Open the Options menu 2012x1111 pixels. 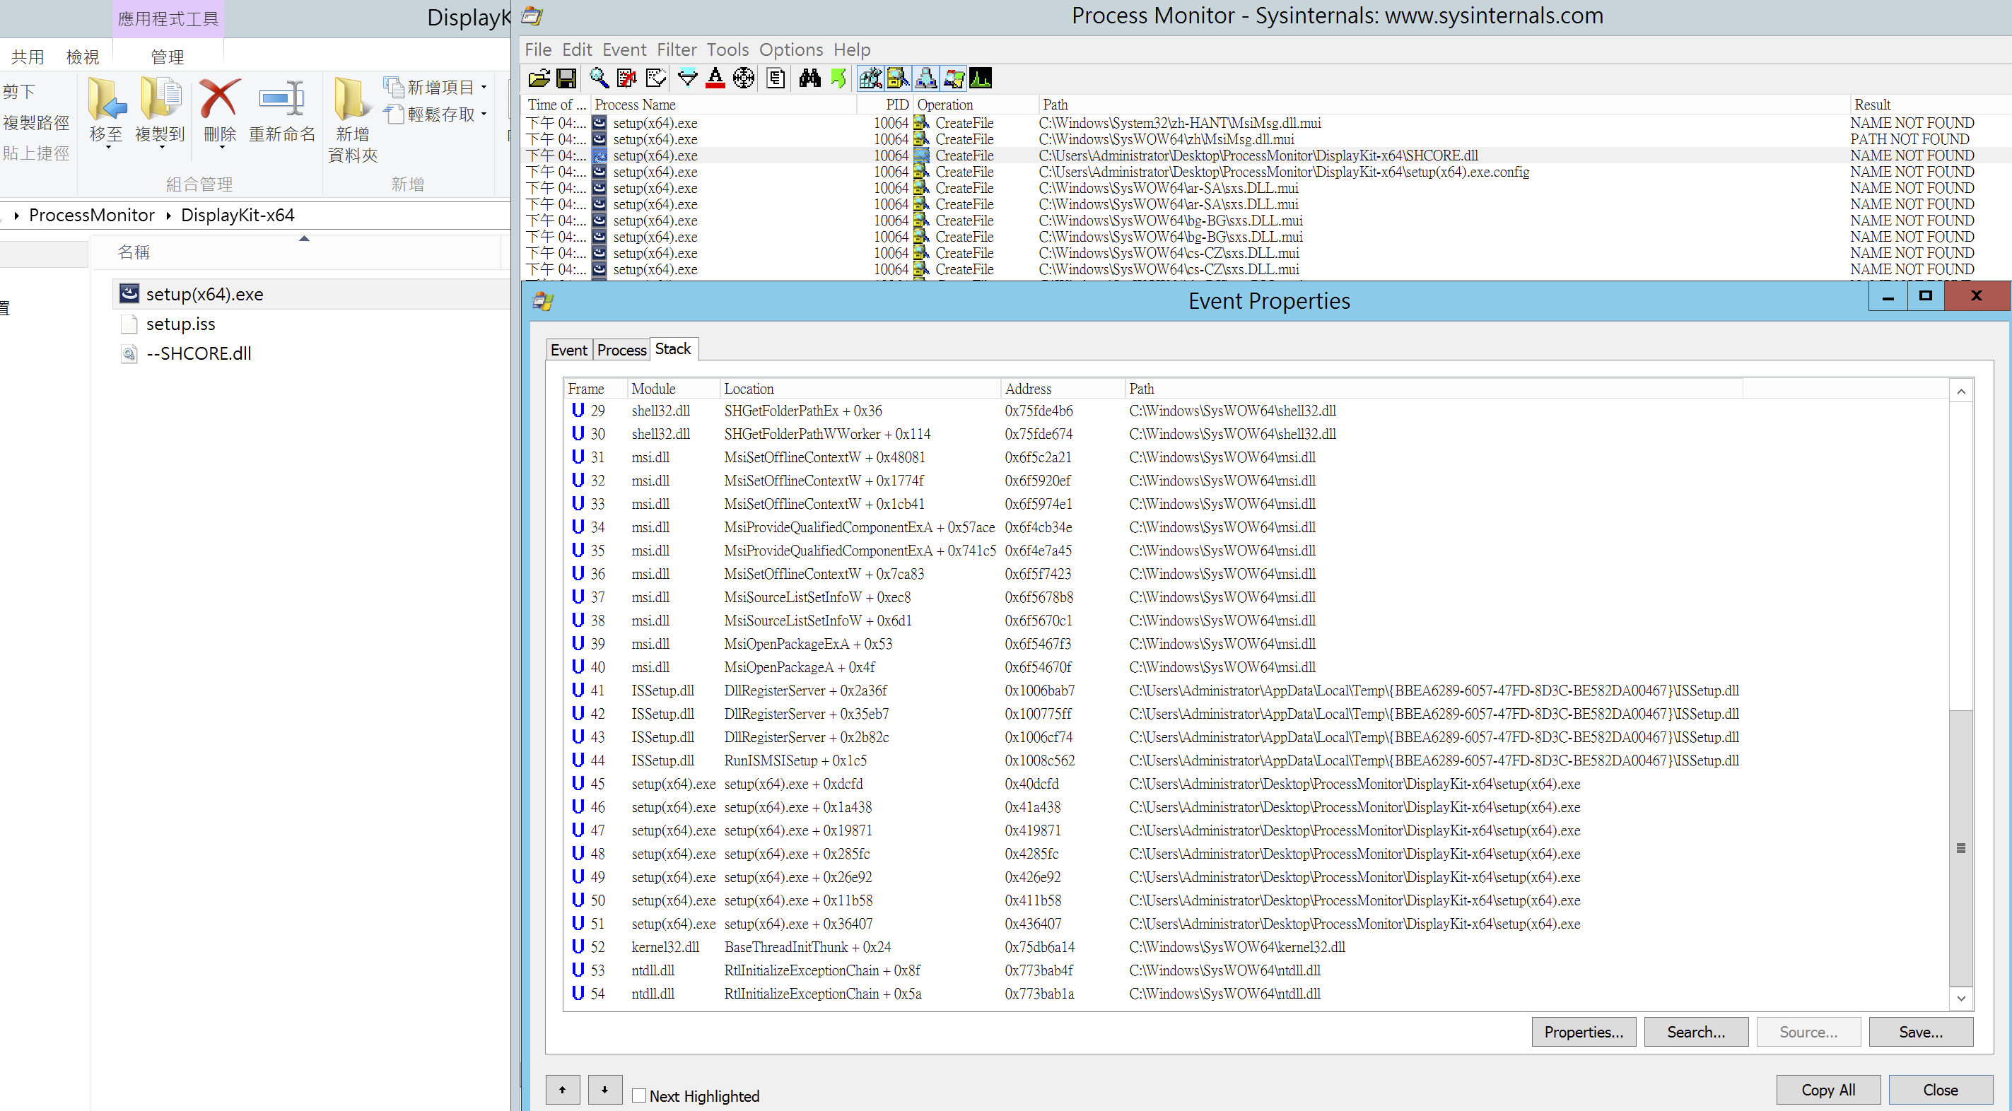791,50
